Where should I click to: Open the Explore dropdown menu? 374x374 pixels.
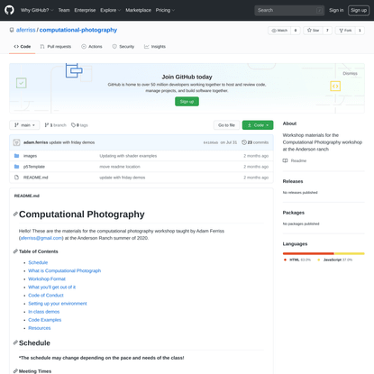tap(110, 10)
